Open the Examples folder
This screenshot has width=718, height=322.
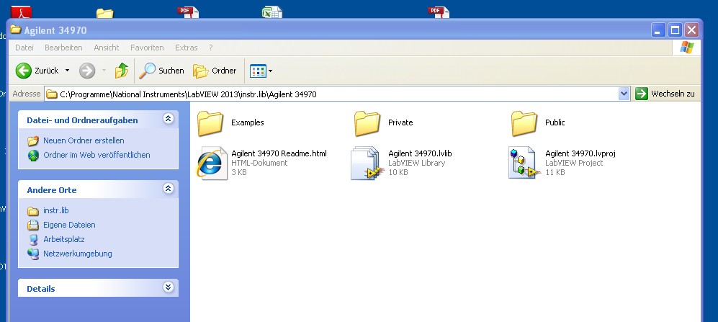point(210,123)
